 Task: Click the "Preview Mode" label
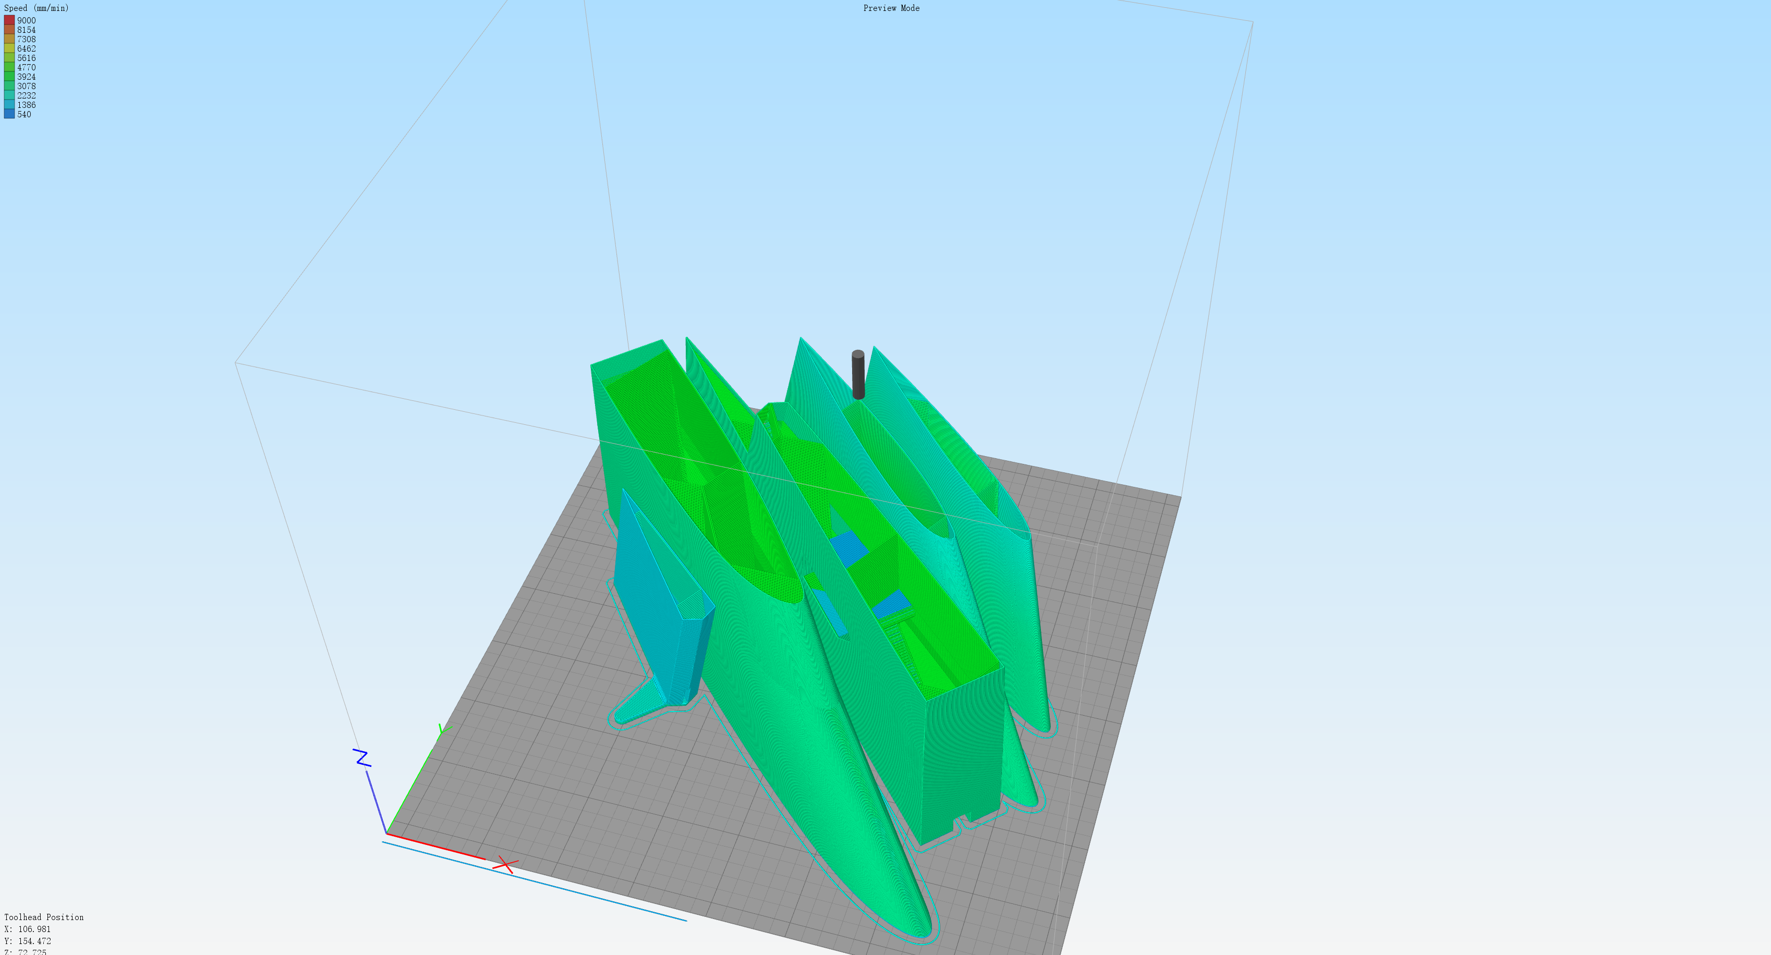[891, 8]
